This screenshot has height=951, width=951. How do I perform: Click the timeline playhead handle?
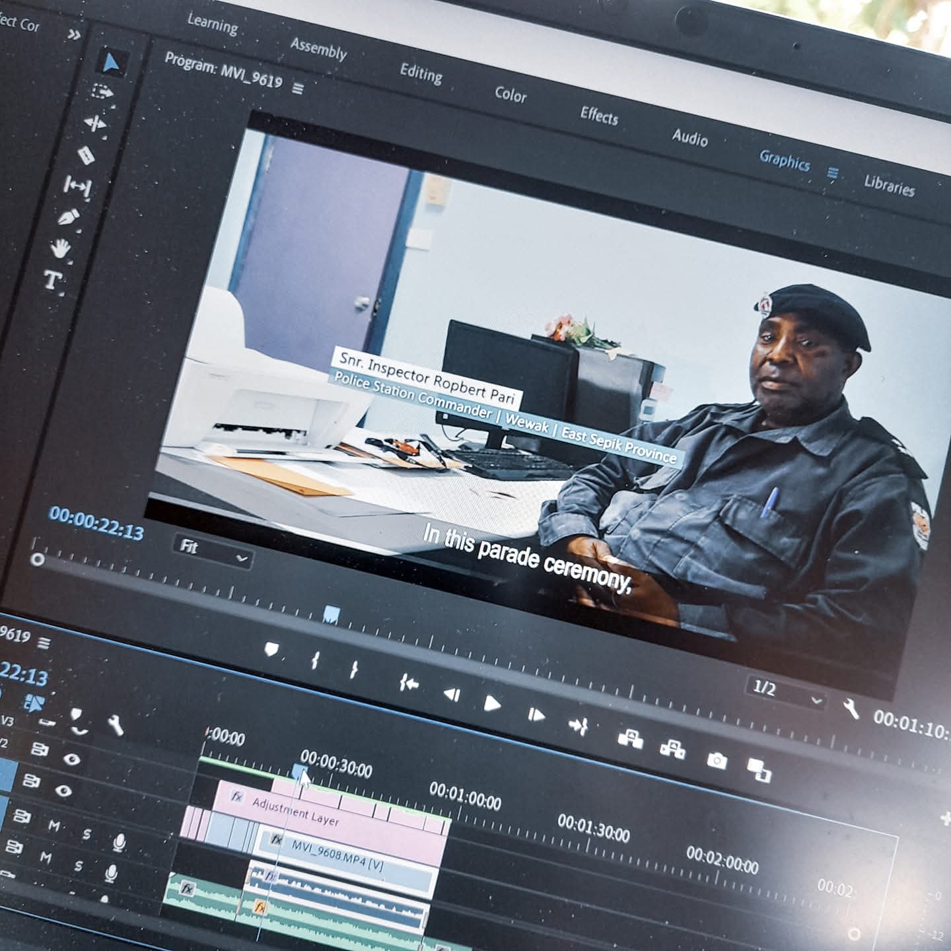300,772
